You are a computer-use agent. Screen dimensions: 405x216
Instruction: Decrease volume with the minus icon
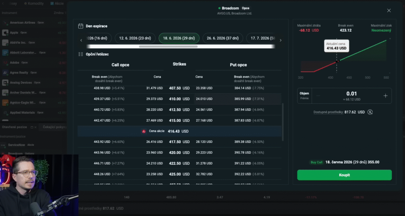pyautogui.click(x=318, y=96)
